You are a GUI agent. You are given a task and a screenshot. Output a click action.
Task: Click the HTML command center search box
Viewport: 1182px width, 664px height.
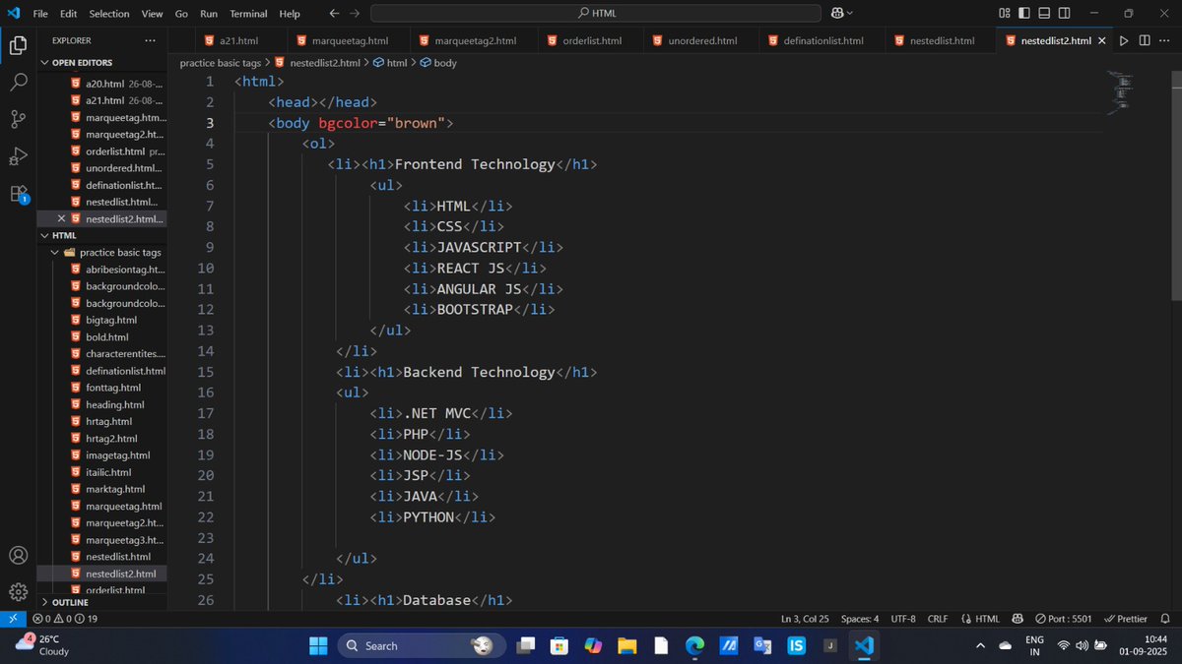coord(595,13)
